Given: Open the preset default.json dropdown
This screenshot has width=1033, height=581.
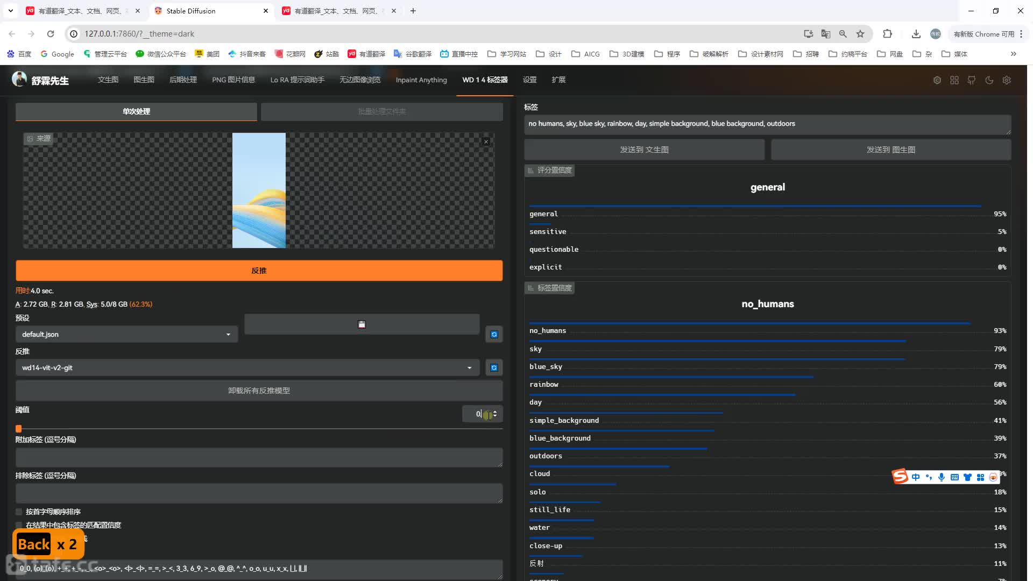Looking at the screenshot, I should (x=126, y=335).
